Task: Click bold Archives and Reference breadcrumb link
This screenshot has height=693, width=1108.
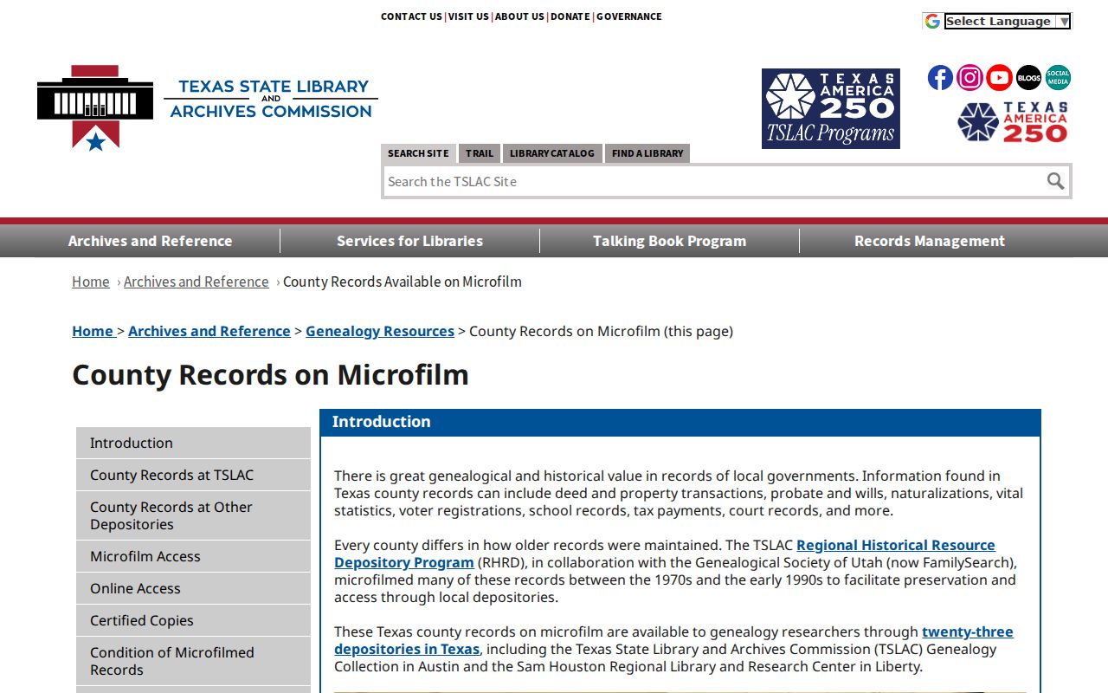Action: [x=209, y=331]
